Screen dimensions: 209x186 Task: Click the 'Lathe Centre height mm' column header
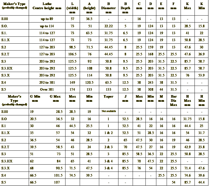[x=47, y=6]
